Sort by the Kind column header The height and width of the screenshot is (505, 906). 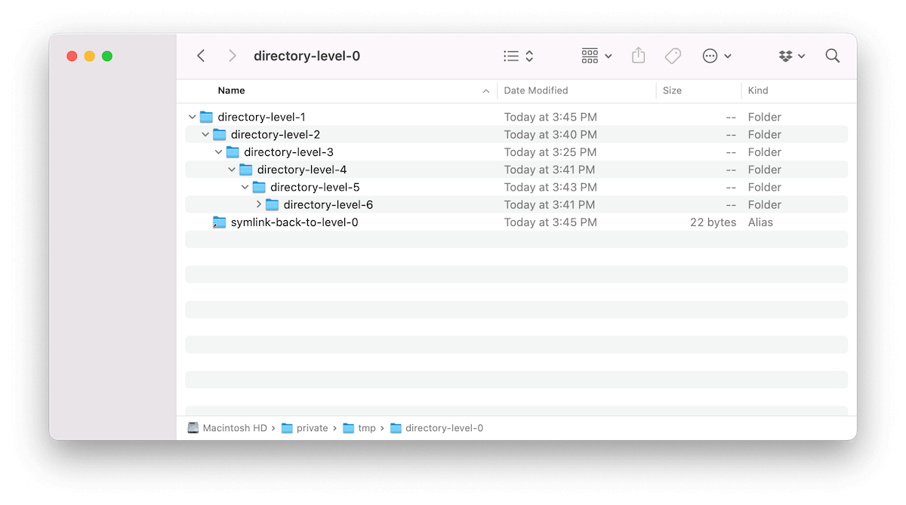(x=758, y=90)
